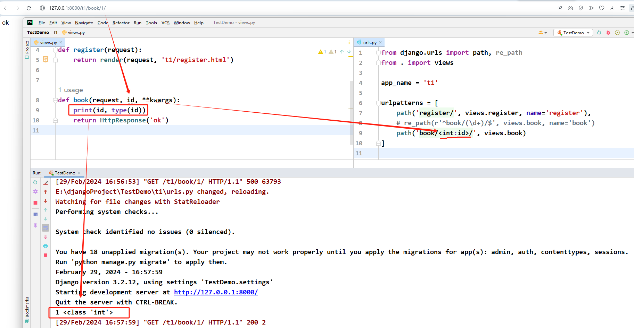Open the Edit menu
This screenshot has height=328, width=634.
pos(53,23)
